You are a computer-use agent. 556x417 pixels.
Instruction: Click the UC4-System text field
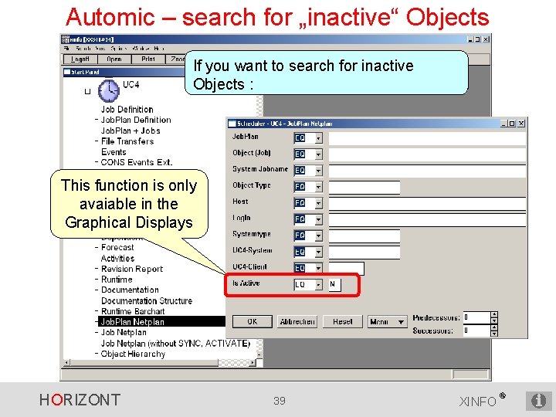point(364,252)
